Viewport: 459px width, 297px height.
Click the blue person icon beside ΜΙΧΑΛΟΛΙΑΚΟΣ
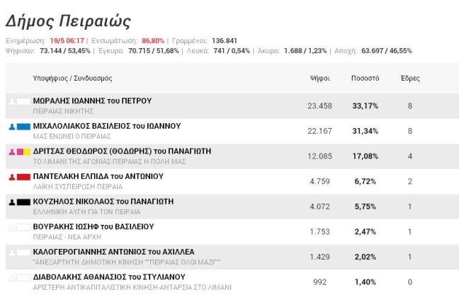pos(11,127)
